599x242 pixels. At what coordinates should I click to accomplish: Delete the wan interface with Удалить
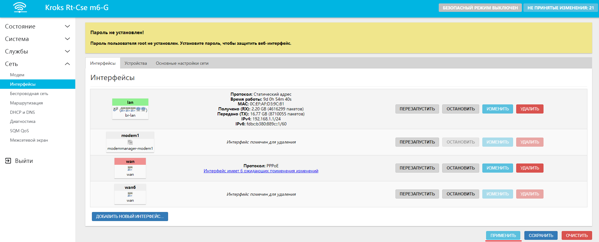click(529, 168)
